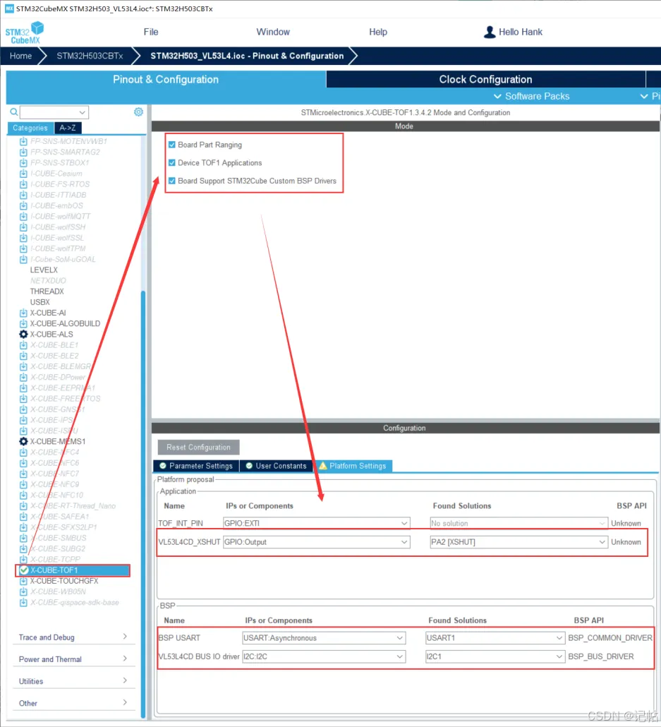Viewport: 661px width, 727px height.
Task: Click the download icon next to X-CUBE-ALGOBUILD
Action: [23, 324]
